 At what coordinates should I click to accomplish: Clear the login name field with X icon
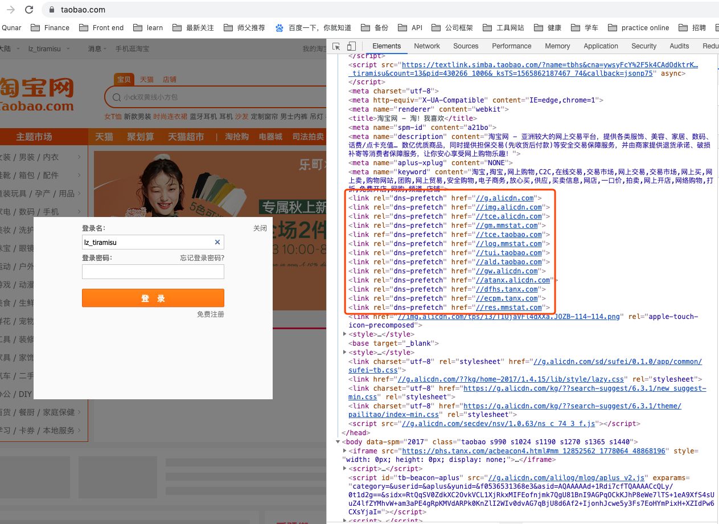(x=217, y=242)
